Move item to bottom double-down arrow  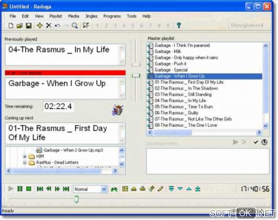tap(171, 189)
